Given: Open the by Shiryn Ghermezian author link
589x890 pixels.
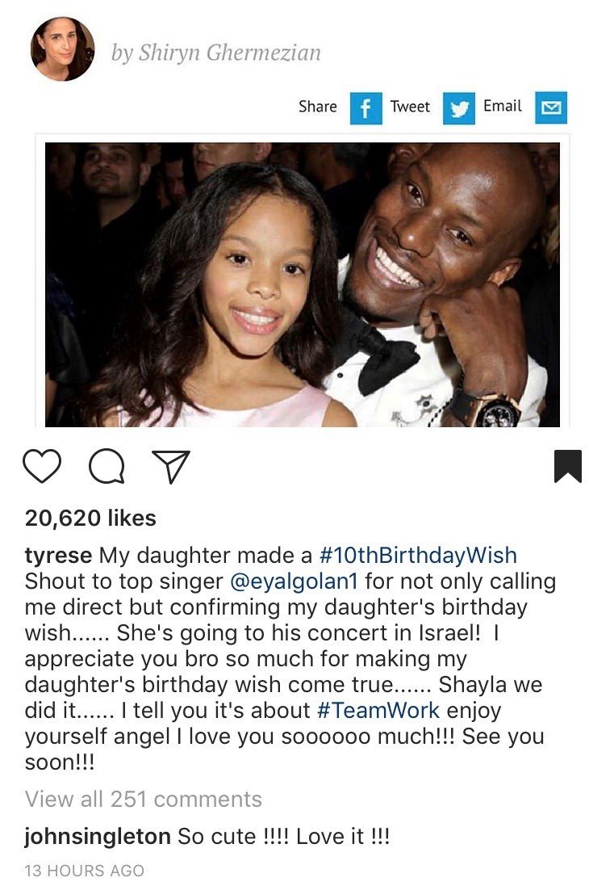Looking at the screenshot, I should 216,53.
